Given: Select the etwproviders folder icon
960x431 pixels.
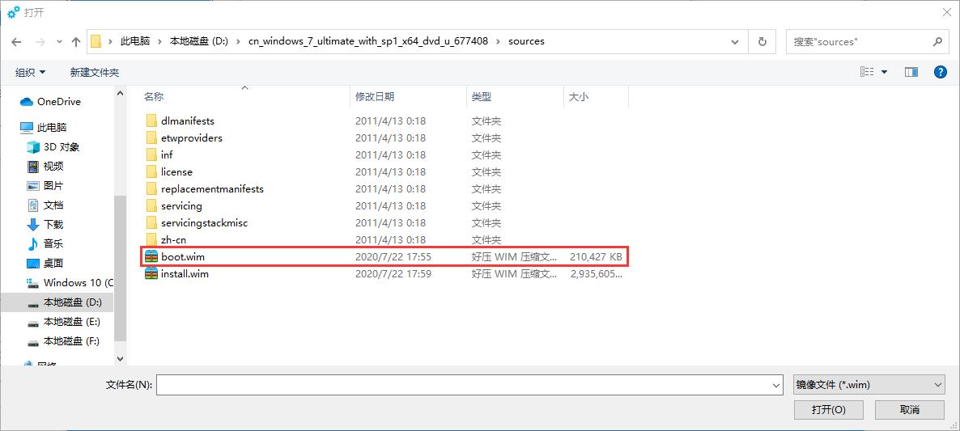Looking at the screenshot, I should 152,138.
